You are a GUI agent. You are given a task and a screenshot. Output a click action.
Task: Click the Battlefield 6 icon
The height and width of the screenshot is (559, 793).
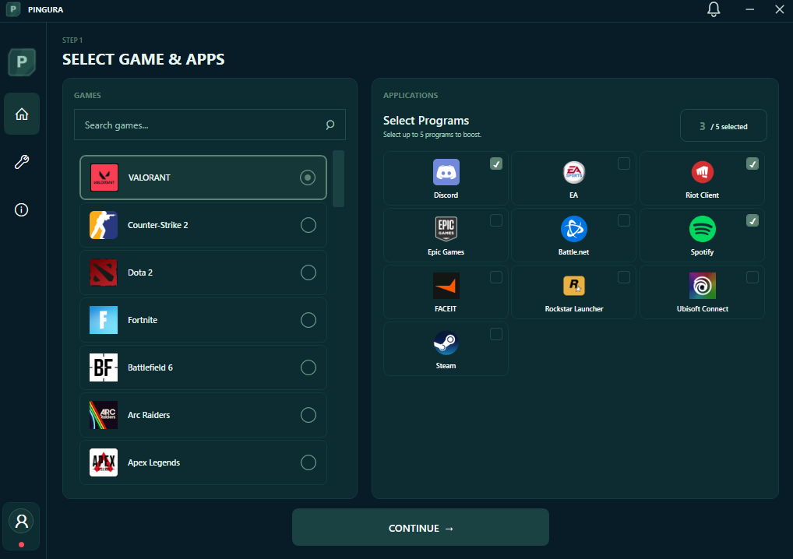tap(104, 367)
